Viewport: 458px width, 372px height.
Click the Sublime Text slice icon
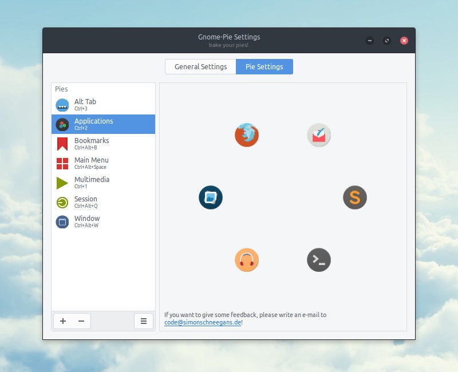coord(354,197)
